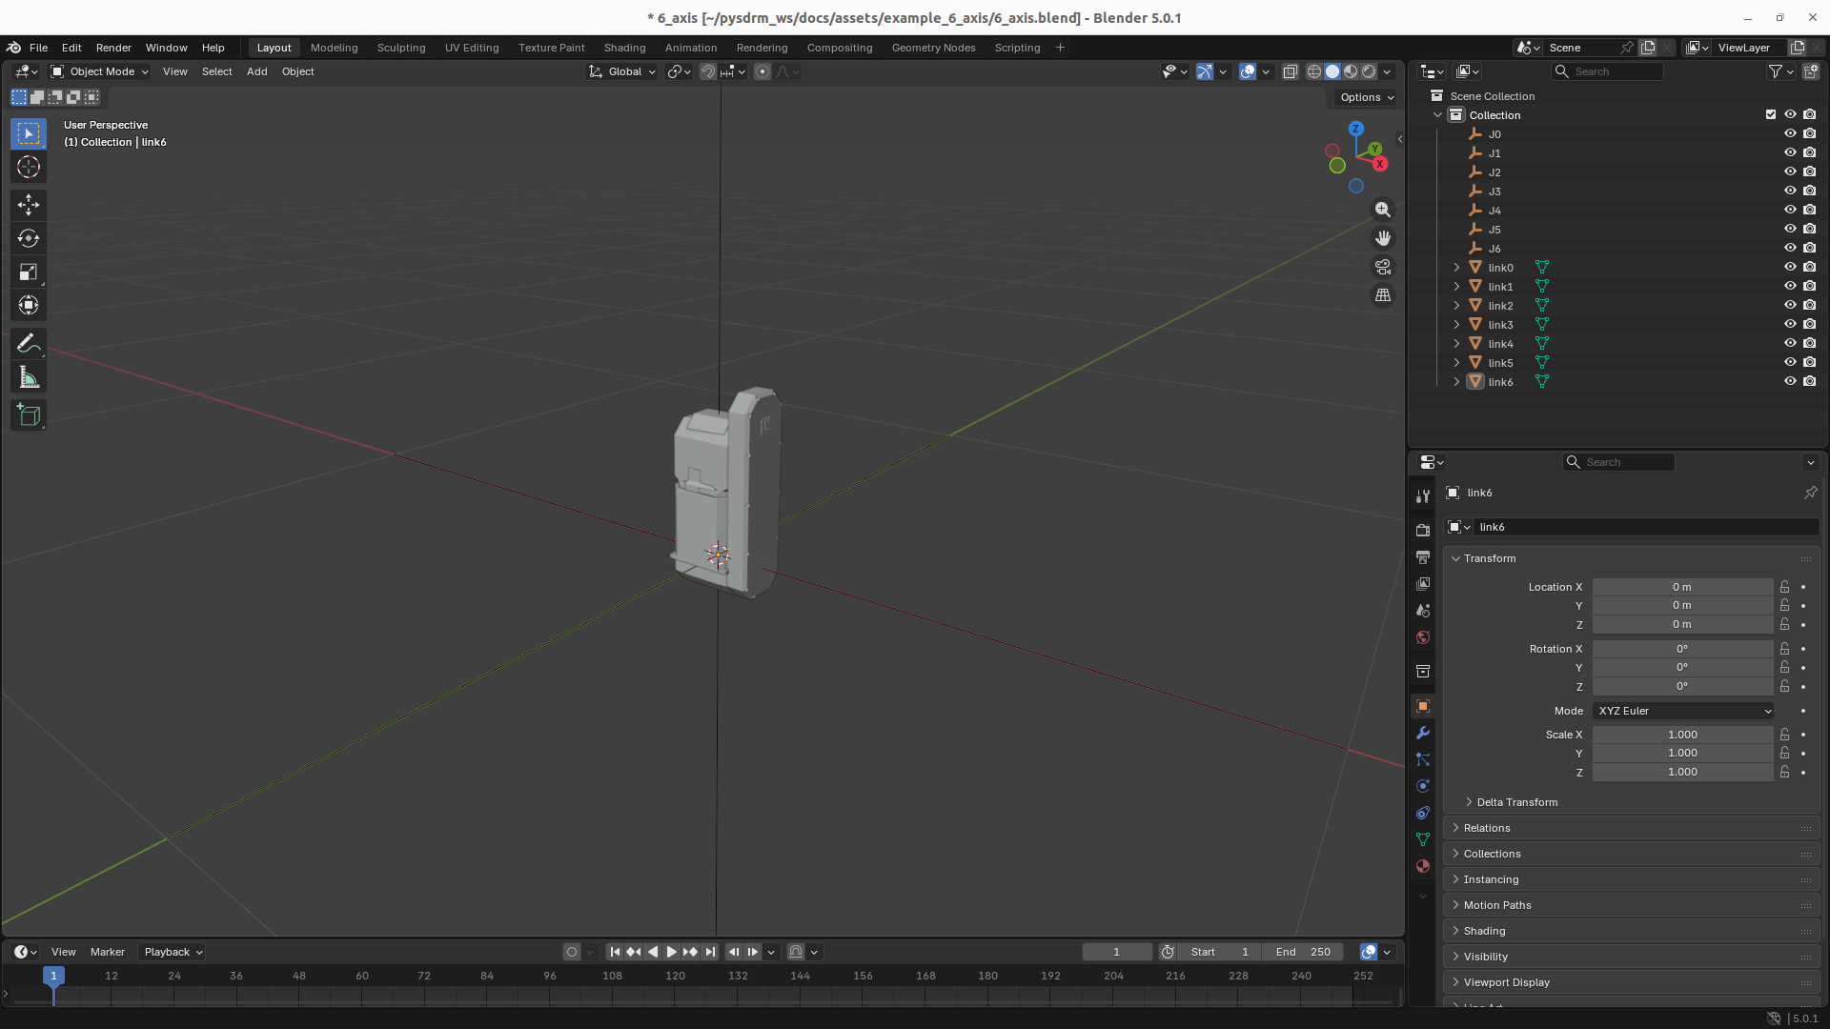Image resolution: width=1830 pixels, height=1029 pixels.
Task: Uncheck Collection exclude from view layer checkbox
Action: [1771, 114]
